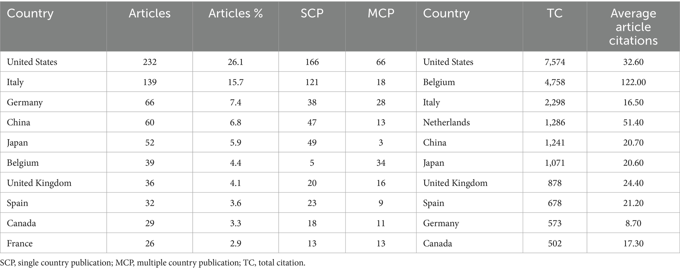Select the France cell in last row

pyautogui.click(x=20, y=243)
